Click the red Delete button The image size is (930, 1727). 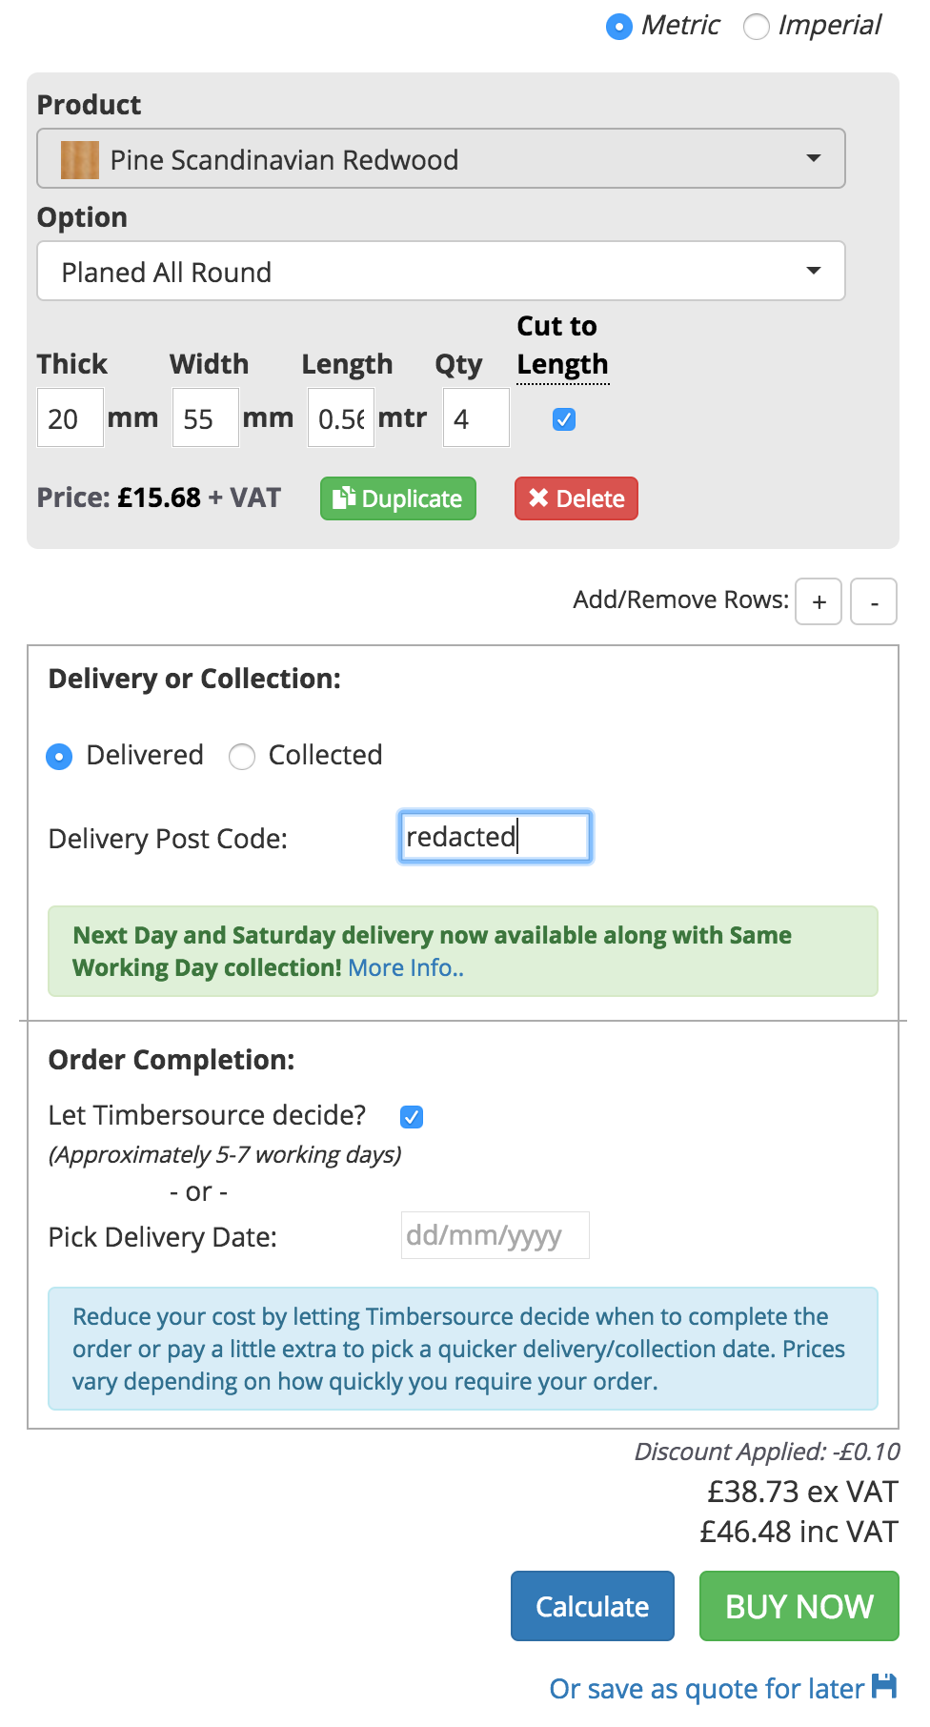coord(576,498)
